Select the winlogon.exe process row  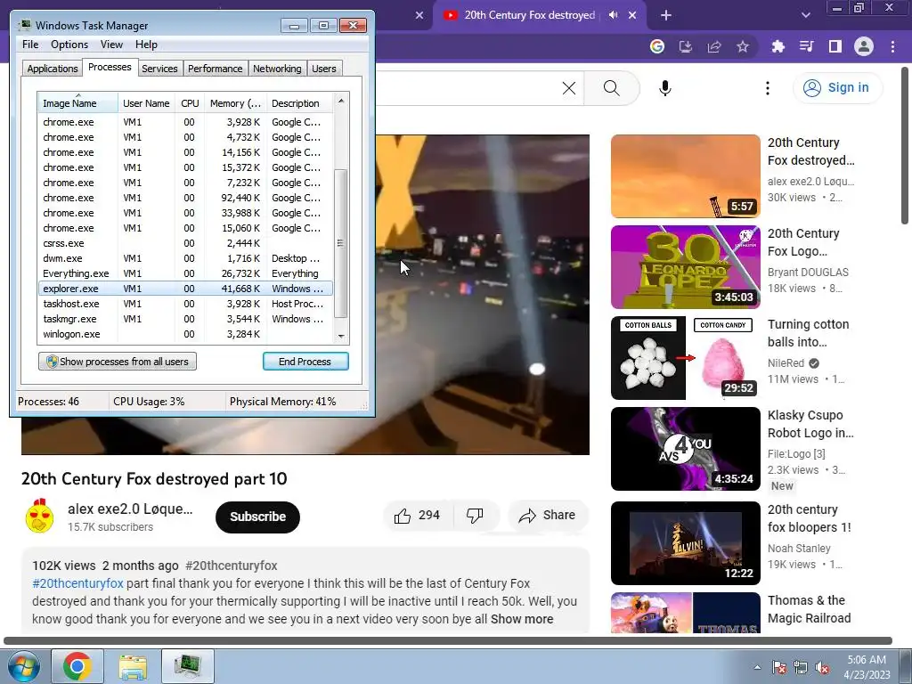[185, 334]
